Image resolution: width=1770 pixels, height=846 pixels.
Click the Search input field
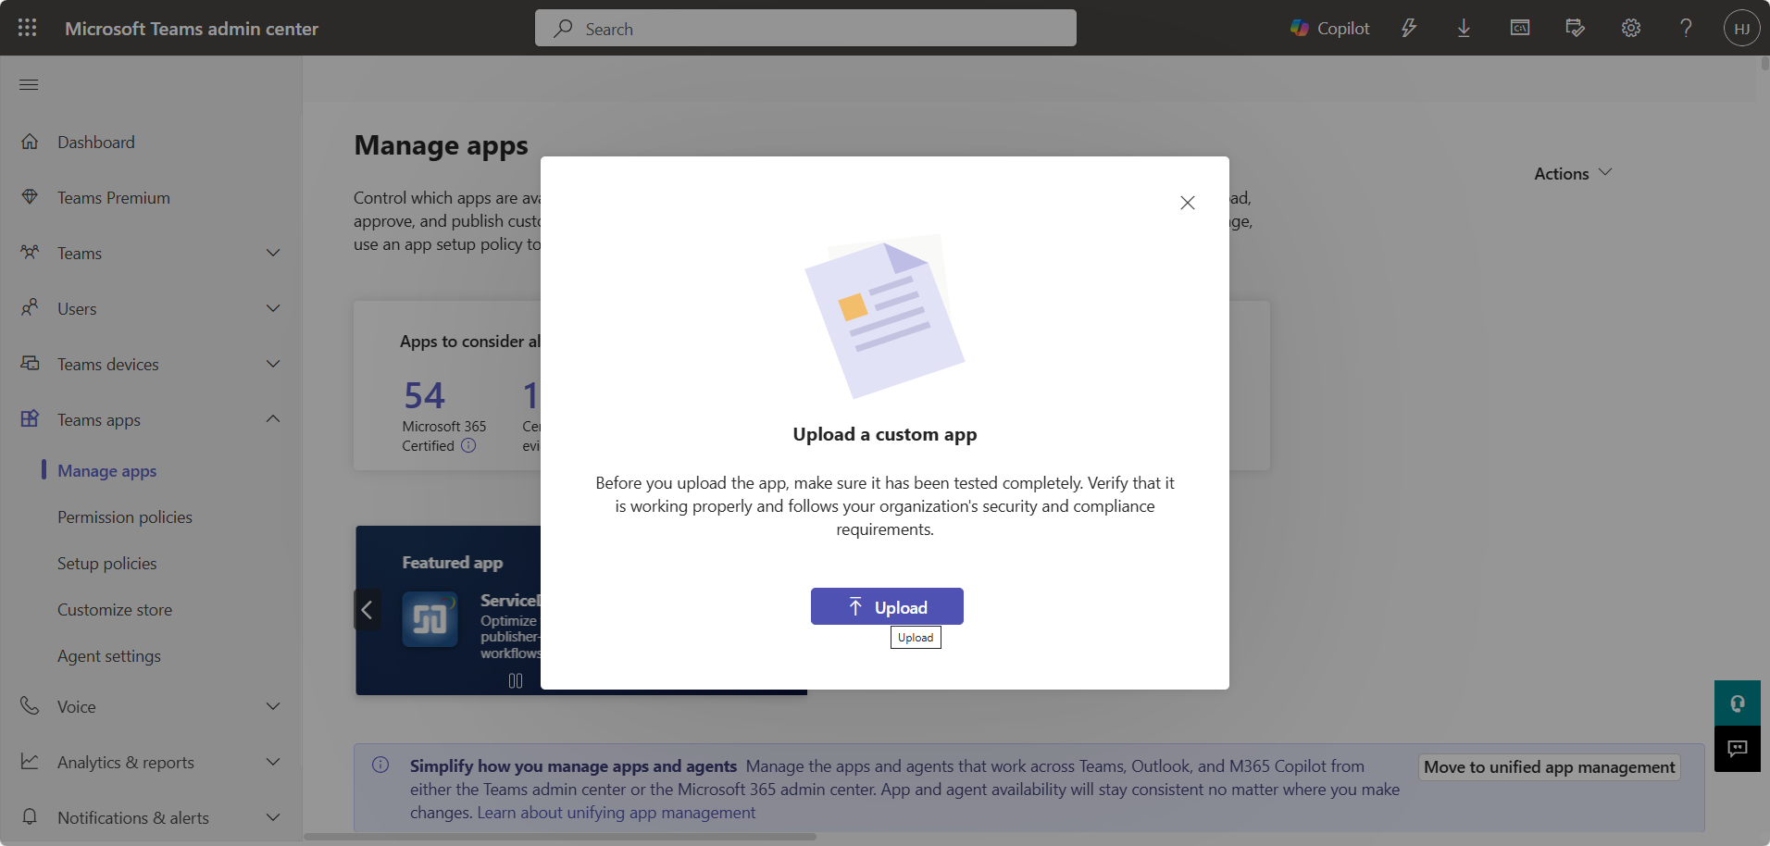[805, 29]
